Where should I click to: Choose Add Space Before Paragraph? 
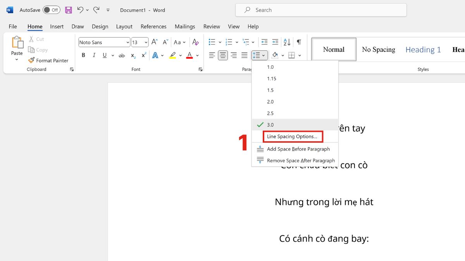pyautogui.click(x=295, y=149)
